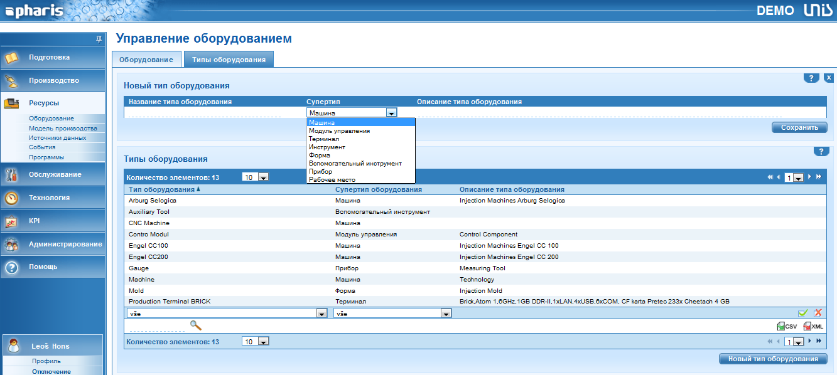Click the Производство icon in sidebar

pyautogui.click(x=12, y=81)
